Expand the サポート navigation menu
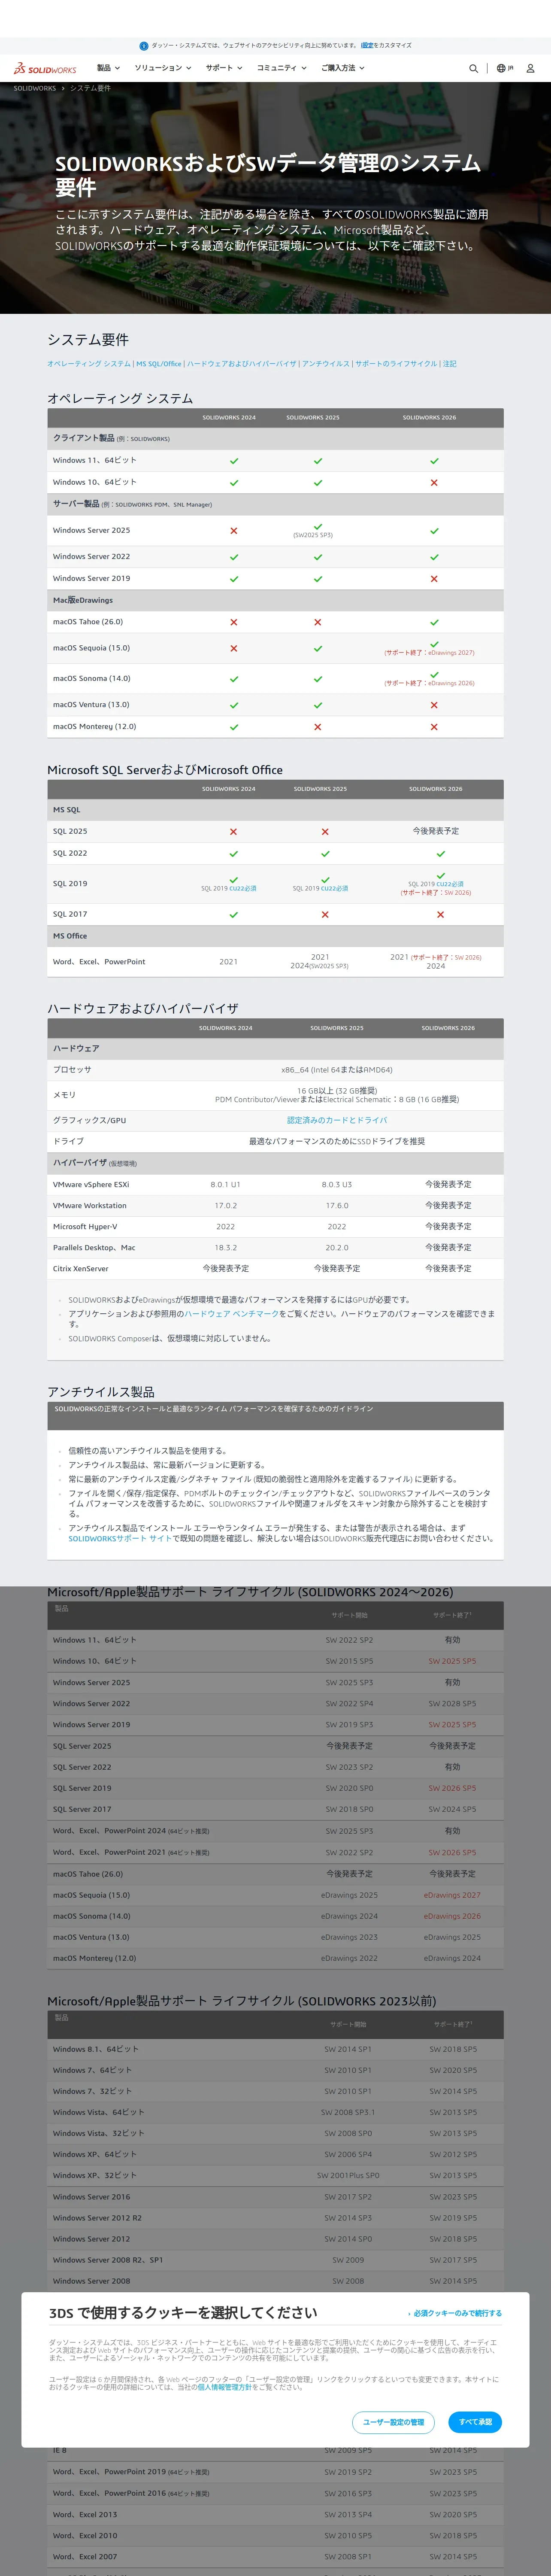Screen dimensions: 551x2576 pyautogui.click(x=224, y=68)
